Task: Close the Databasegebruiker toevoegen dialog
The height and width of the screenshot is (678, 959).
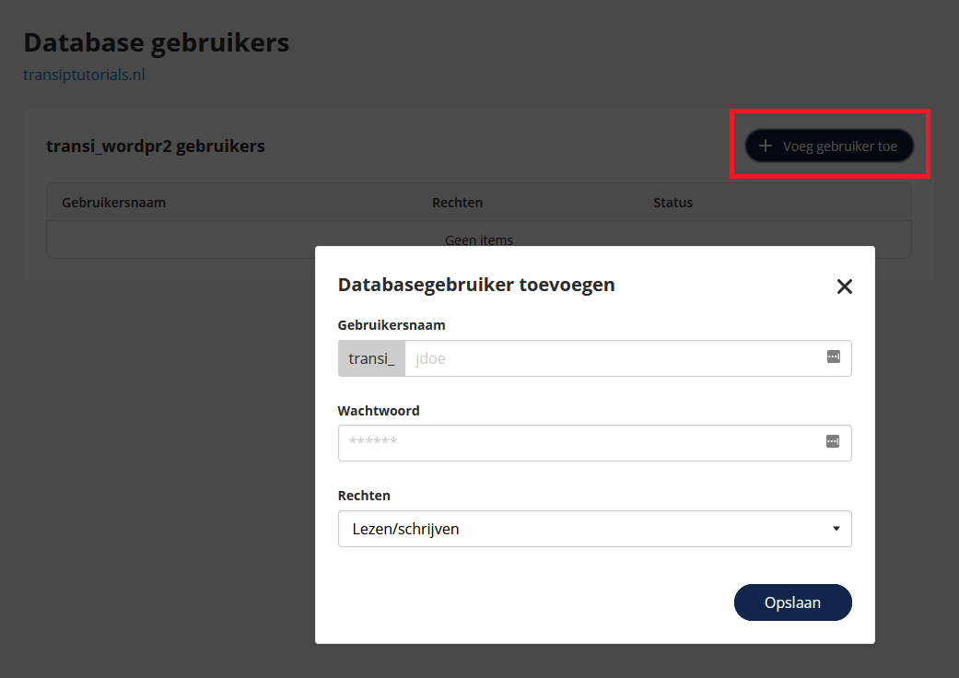Action: pos(844,286)
